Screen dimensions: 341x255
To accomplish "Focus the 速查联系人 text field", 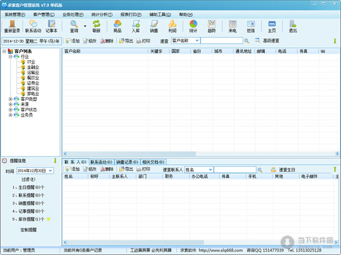I will point(235,169).
